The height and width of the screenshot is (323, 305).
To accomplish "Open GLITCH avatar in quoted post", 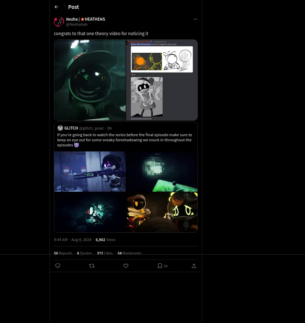I will pyautogui.click(x=60, y=128).
